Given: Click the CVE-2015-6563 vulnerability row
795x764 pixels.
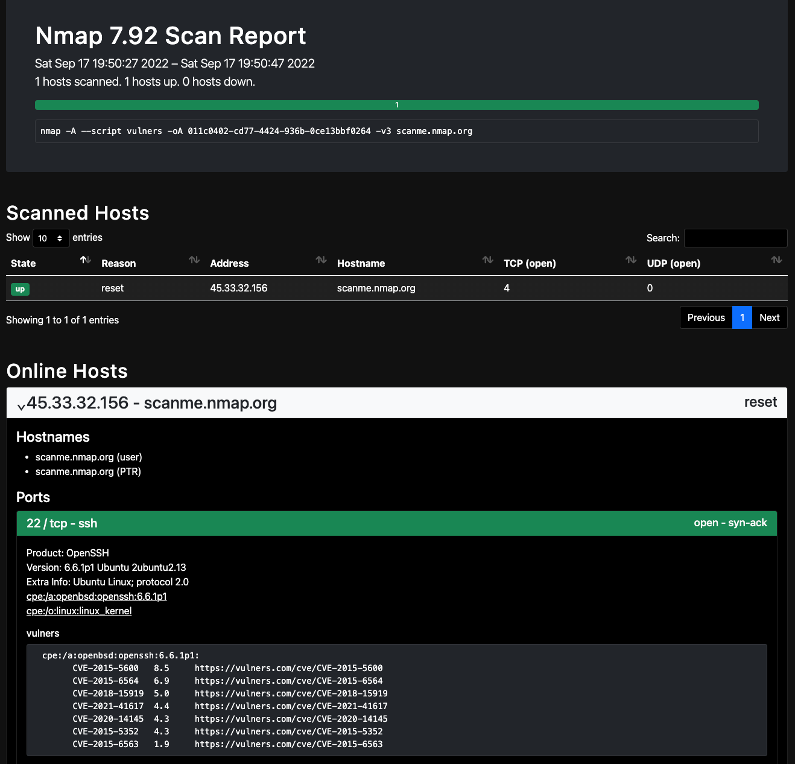Looking at the screenshot, I should tap(227, 744).
